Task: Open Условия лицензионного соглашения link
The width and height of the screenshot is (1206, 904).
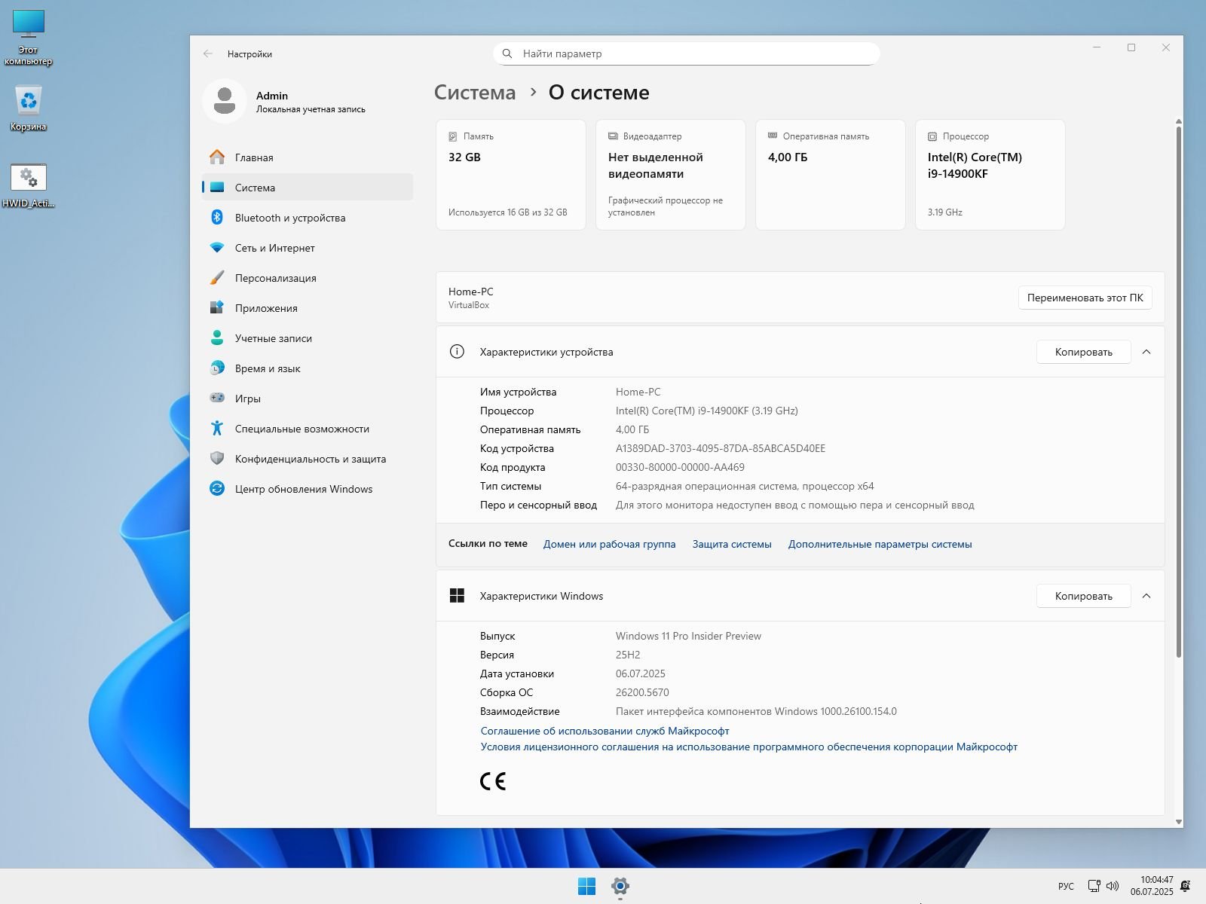Action: click(x=748, y=747)
